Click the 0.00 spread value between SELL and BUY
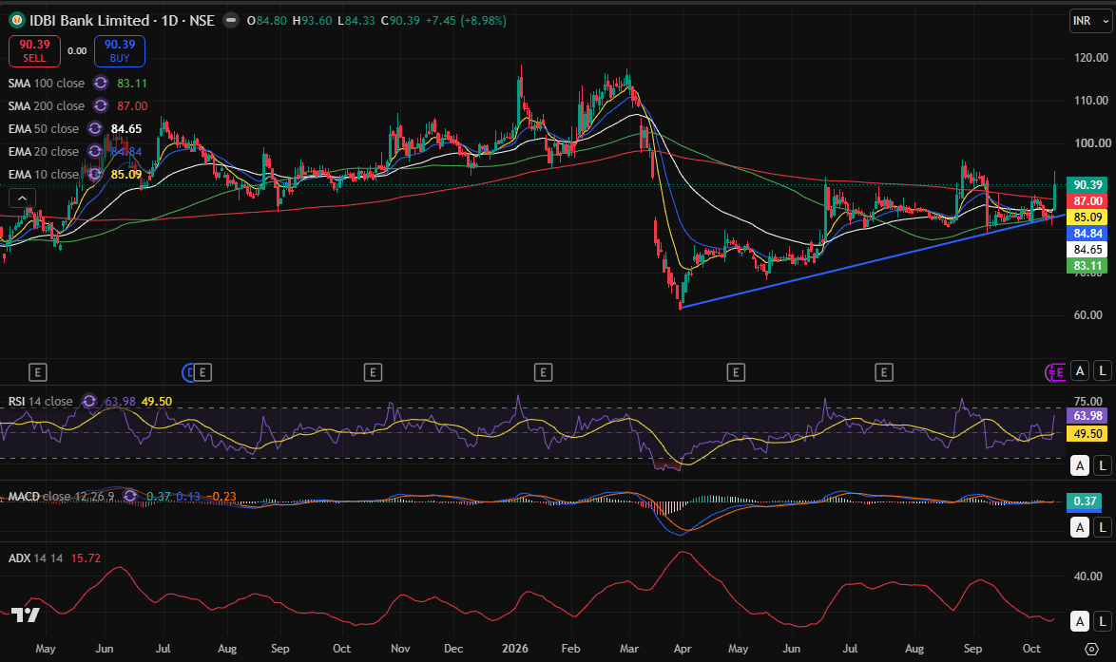Image resolution: width=1116 pixels, height=662 pixels. 77,51
